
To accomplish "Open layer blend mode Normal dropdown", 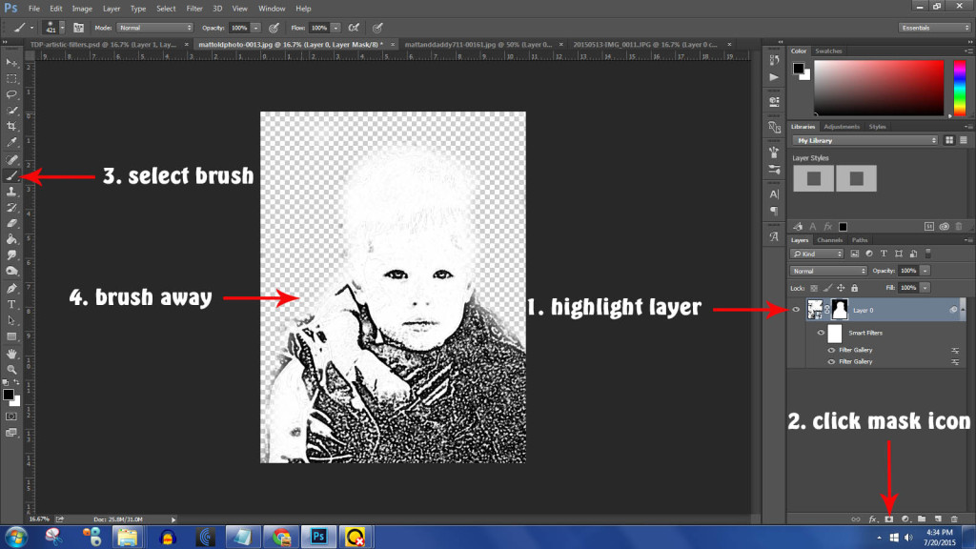I will click(x=828, y=271).
